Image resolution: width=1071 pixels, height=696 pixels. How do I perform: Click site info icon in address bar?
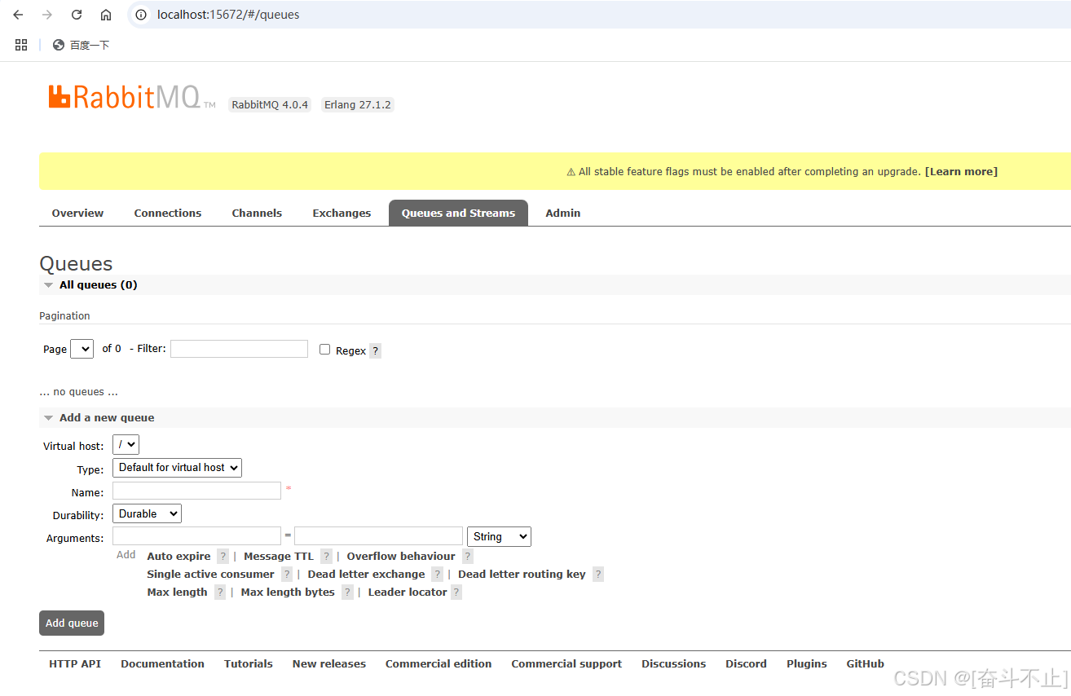141,15
